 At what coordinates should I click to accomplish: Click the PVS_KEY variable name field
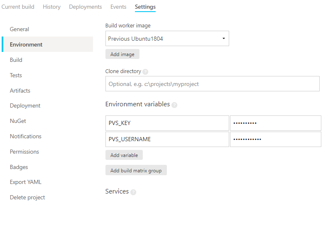pos(167,123)
